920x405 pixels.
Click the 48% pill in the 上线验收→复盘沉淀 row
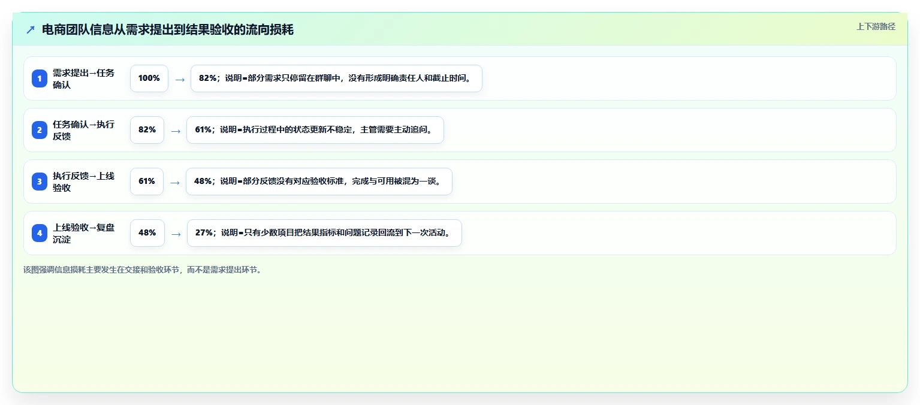[x=147, y=233]
